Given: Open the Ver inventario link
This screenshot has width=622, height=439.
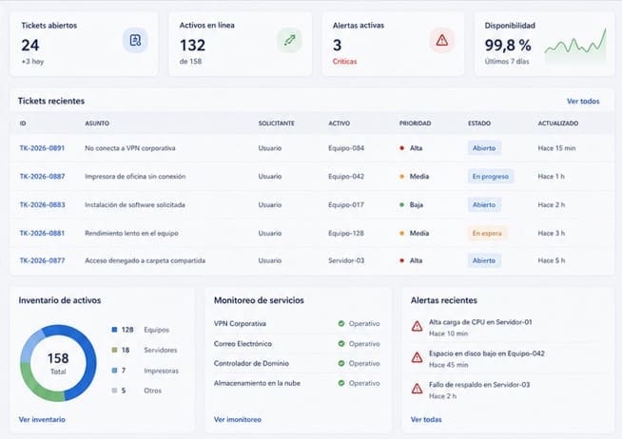Looking at the screenshot, I should pyautogui.click(x=42, y=419).
